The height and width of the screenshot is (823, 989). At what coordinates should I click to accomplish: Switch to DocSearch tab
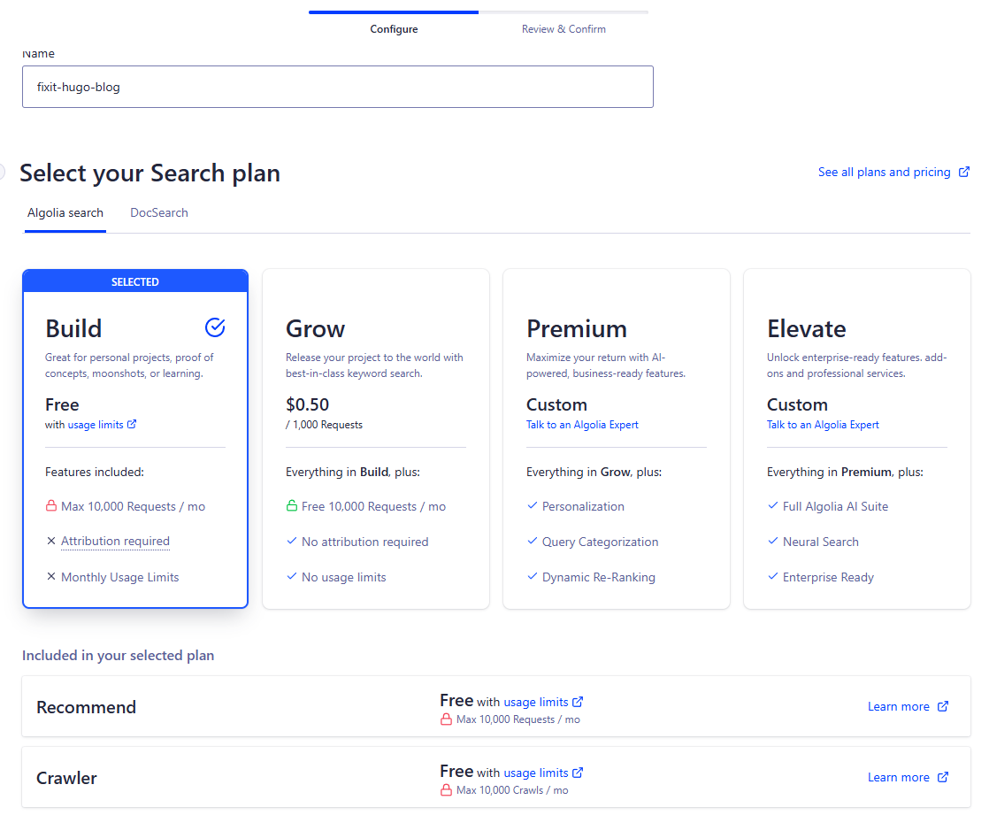159,212
